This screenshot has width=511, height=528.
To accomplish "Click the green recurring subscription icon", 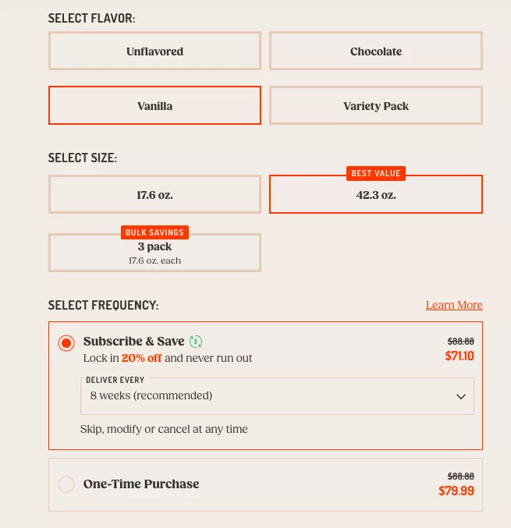I will [196, 342].
